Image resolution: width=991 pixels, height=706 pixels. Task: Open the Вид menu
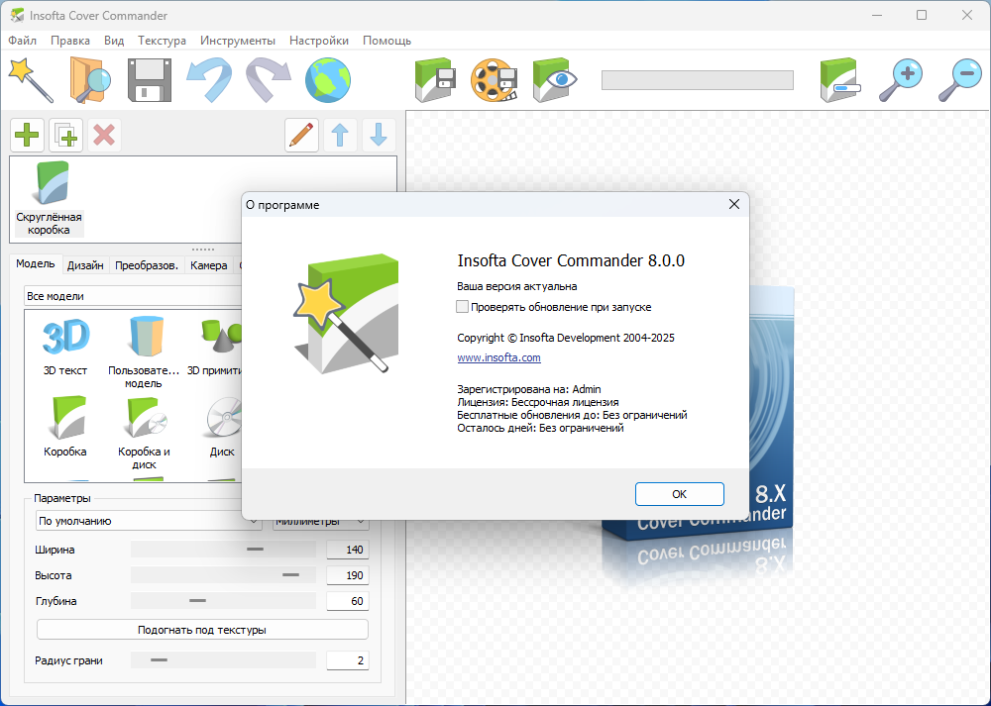[x=114, y=41]
